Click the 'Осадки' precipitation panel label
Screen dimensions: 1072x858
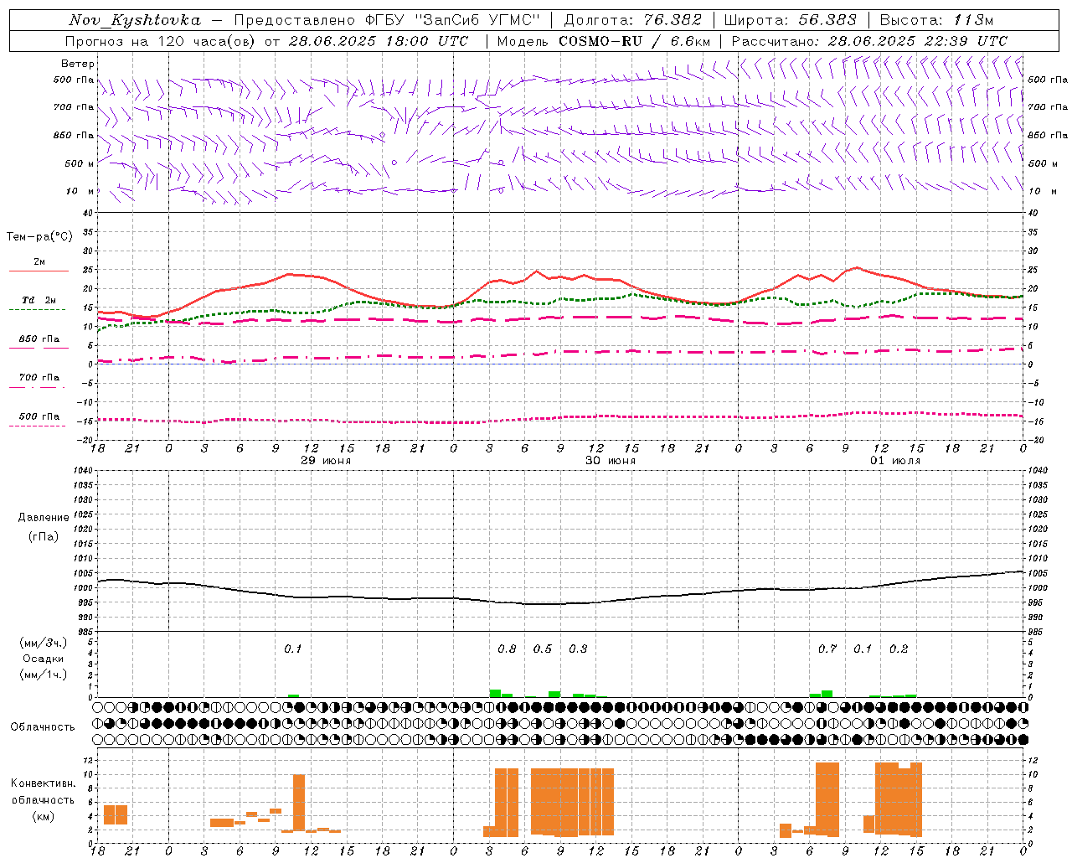[x=43, y=659]
